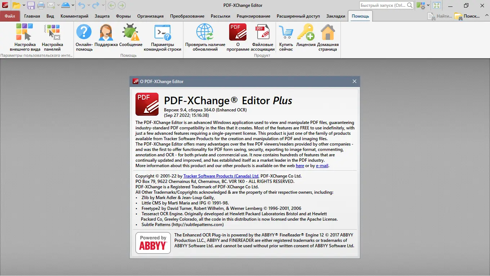Click the green back navigation arrow
The image size is (490, 276).
tap(112, 5)
